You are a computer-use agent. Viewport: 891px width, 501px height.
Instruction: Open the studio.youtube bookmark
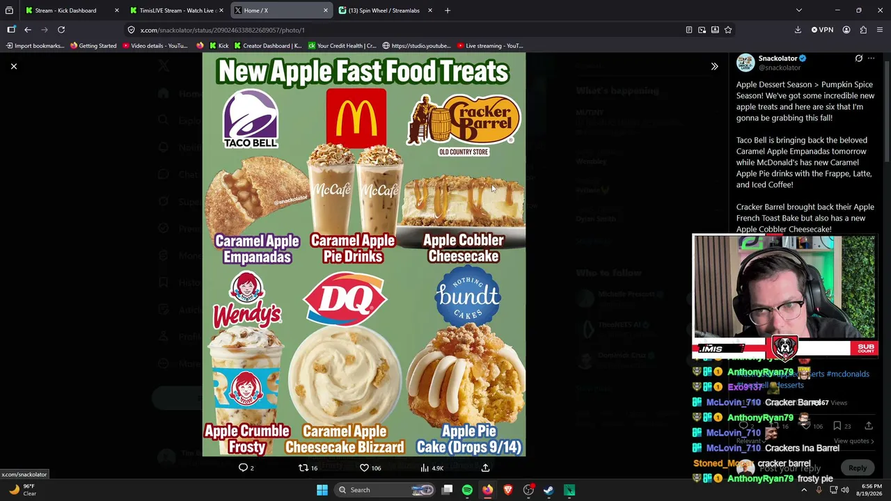[x=416, y=46]
